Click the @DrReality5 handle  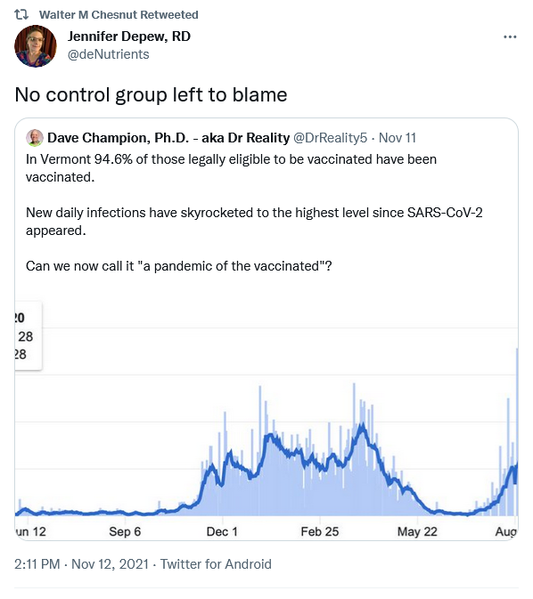[x=330, y=138]
